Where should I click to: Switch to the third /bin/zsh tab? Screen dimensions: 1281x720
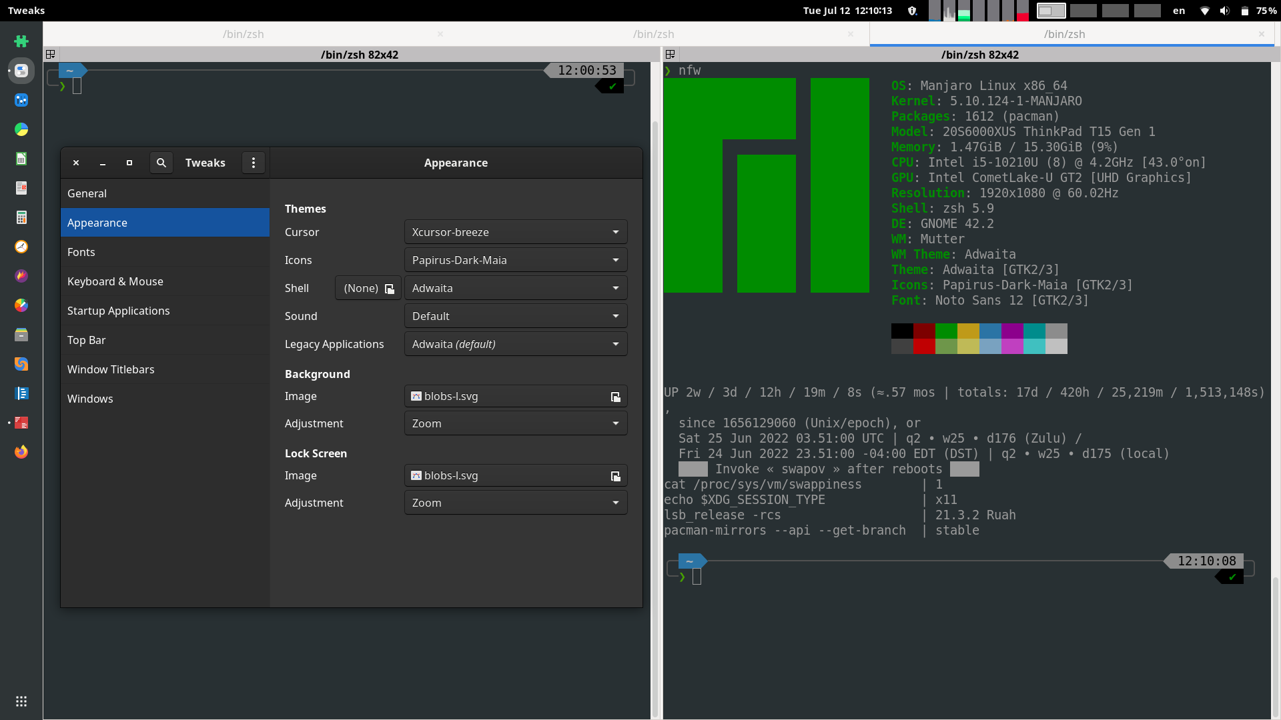tap(1064, 34)
